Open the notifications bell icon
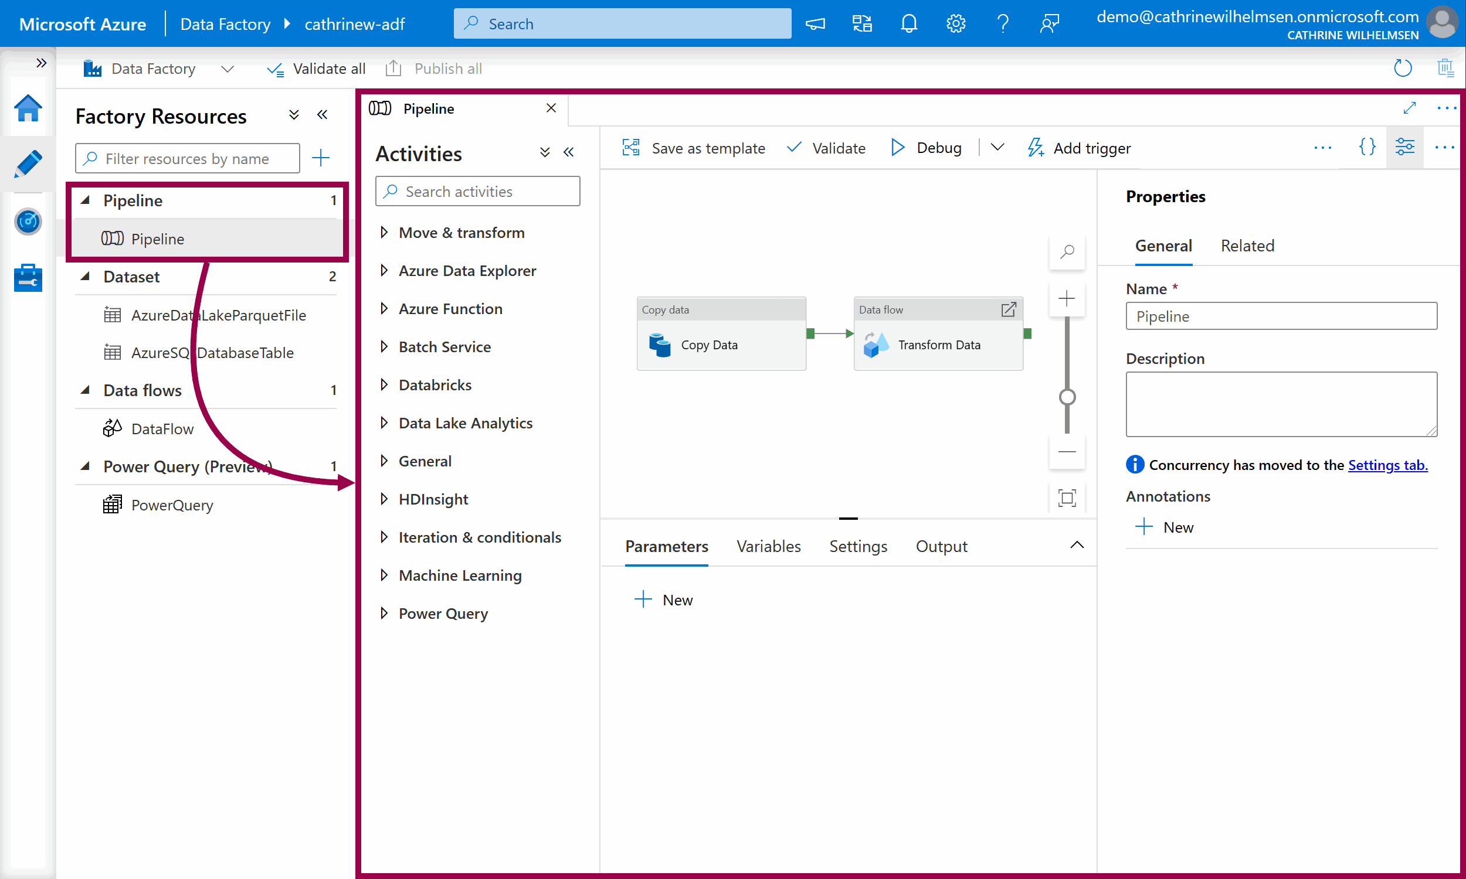 coord(908,23)
